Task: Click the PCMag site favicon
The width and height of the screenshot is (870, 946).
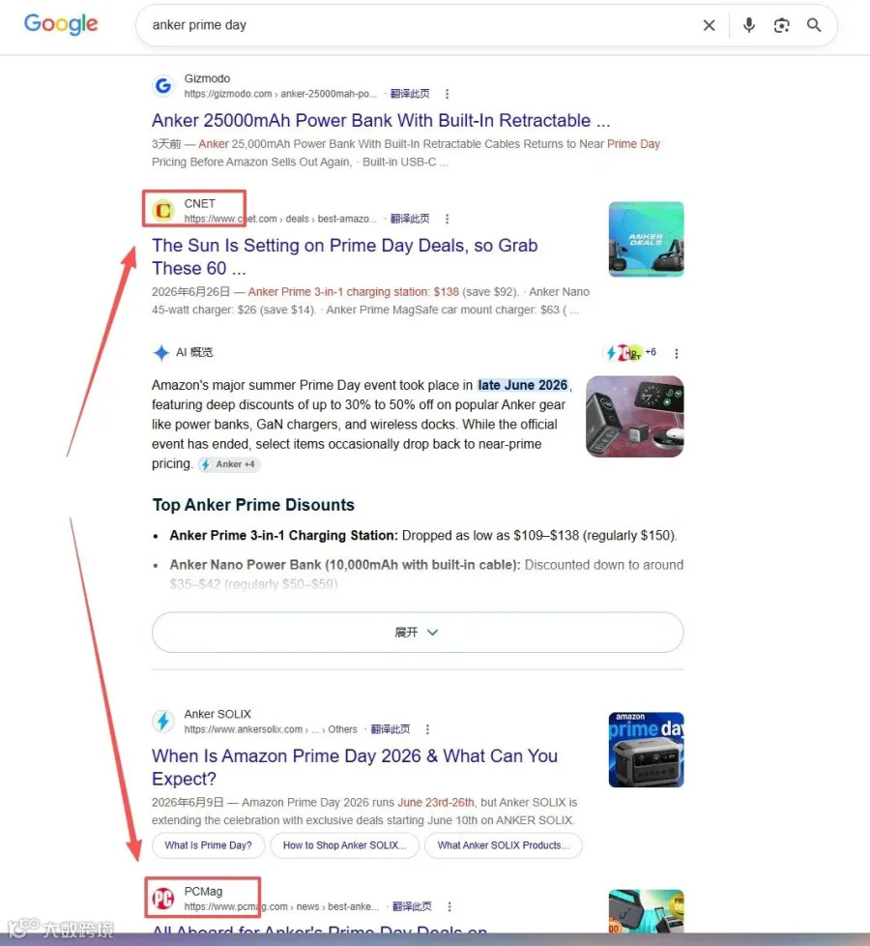Action: tap(163, 899)
